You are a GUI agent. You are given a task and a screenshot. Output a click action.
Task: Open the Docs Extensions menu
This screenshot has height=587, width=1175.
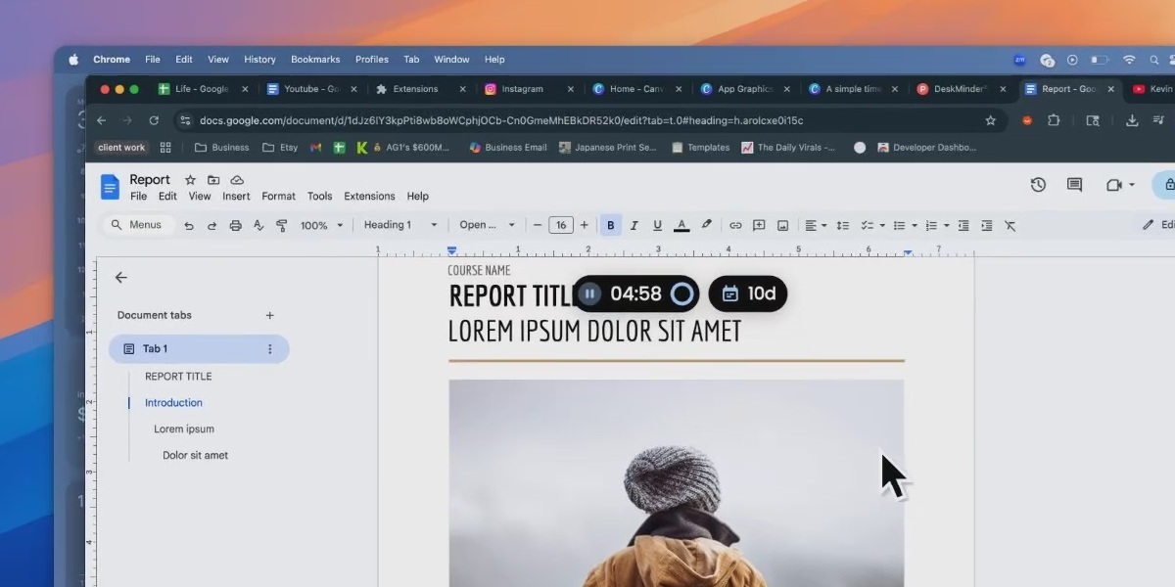pos(369,196)
